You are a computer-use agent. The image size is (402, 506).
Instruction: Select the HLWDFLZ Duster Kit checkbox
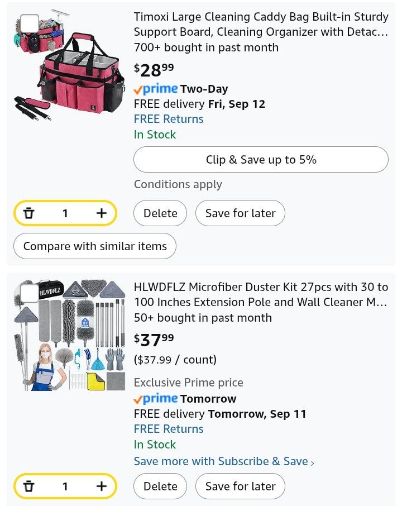coord(29,293)
